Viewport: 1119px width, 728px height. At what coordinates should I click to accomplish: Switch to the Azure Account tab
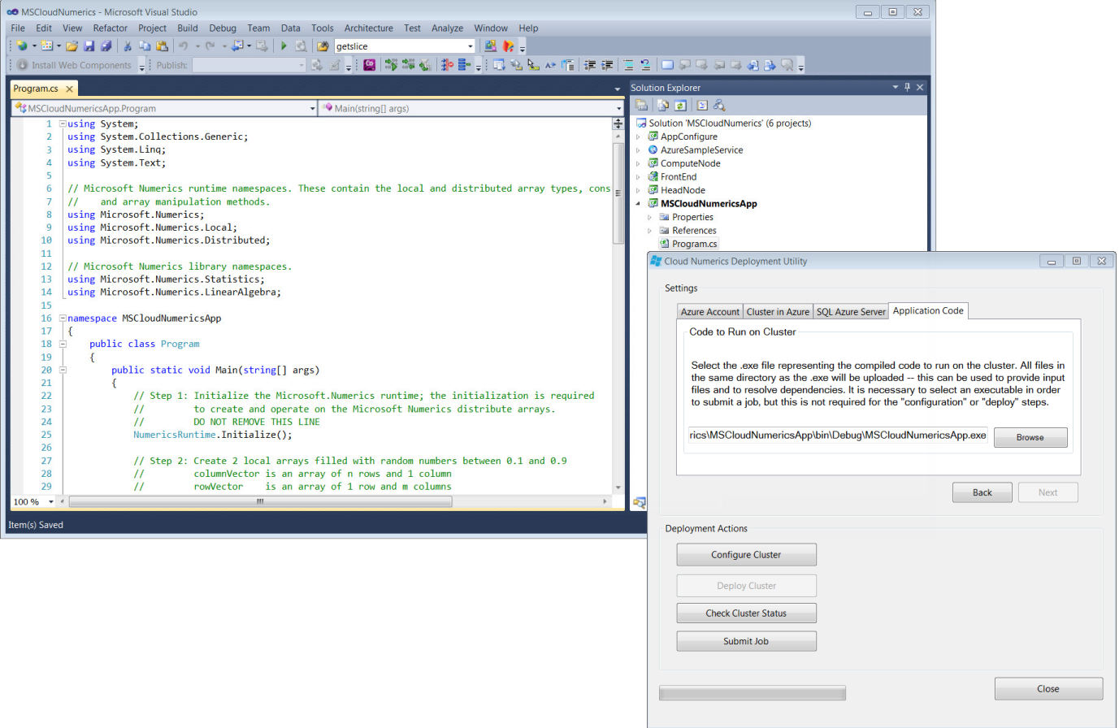[710, 312]
